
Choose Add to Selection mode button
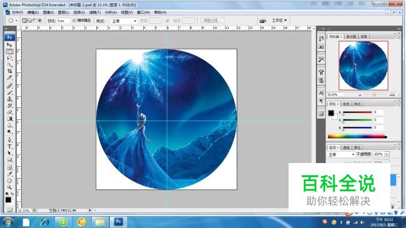pos(30,21)
